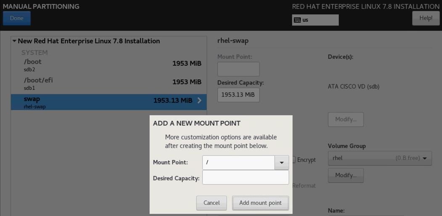Click the chevron arrow on swap row
The image size is (442, 216).
click(x=199, y=100)
